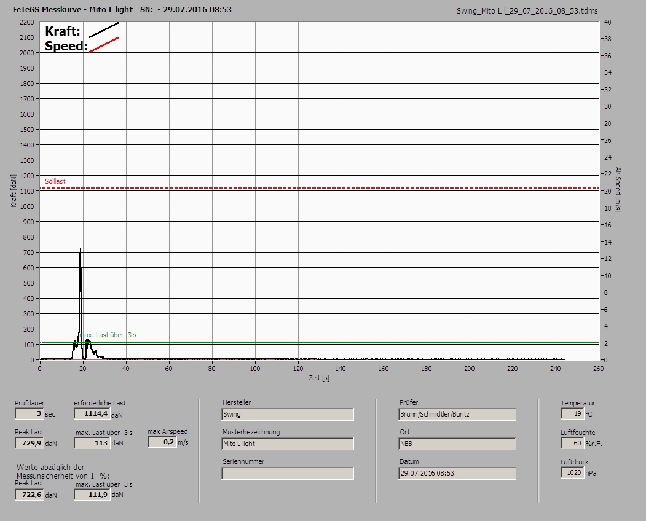Click the Luftfeuchte label
Screen dimensions: 646x521
(x=578, y=433)
